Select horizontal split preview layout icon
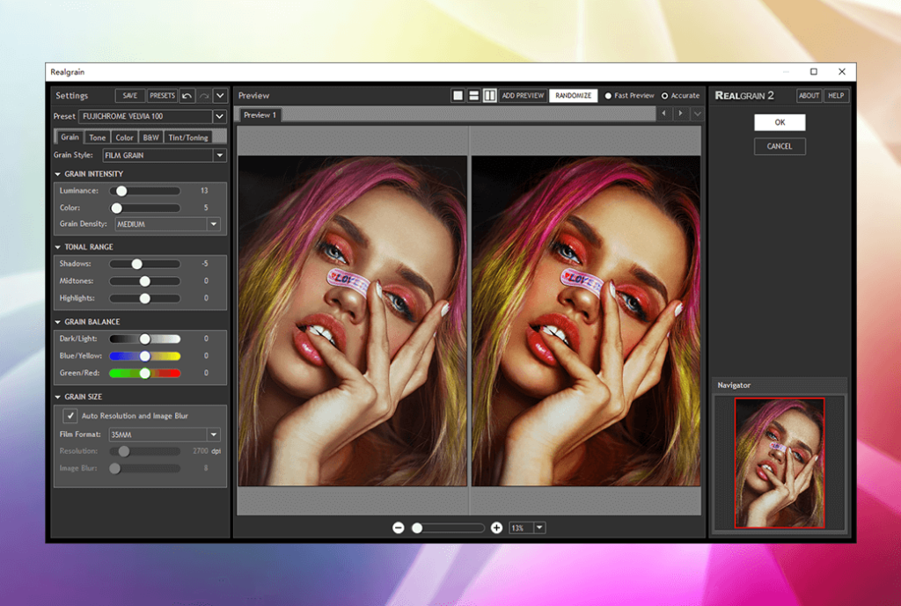The width and height of the screenshot is (901, 606). 473,95
